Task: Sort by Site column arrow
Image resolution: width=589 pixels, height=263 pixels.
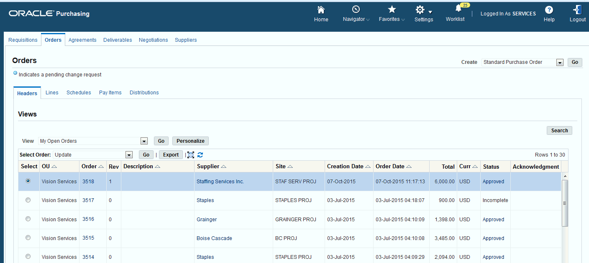Action: [290, 167]
